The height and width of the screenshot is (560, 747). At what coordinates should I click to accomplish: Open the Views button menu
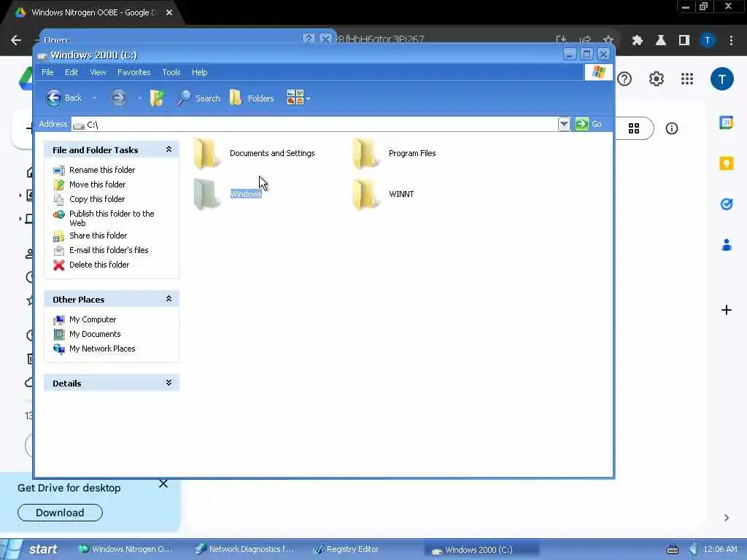(298, 98)
